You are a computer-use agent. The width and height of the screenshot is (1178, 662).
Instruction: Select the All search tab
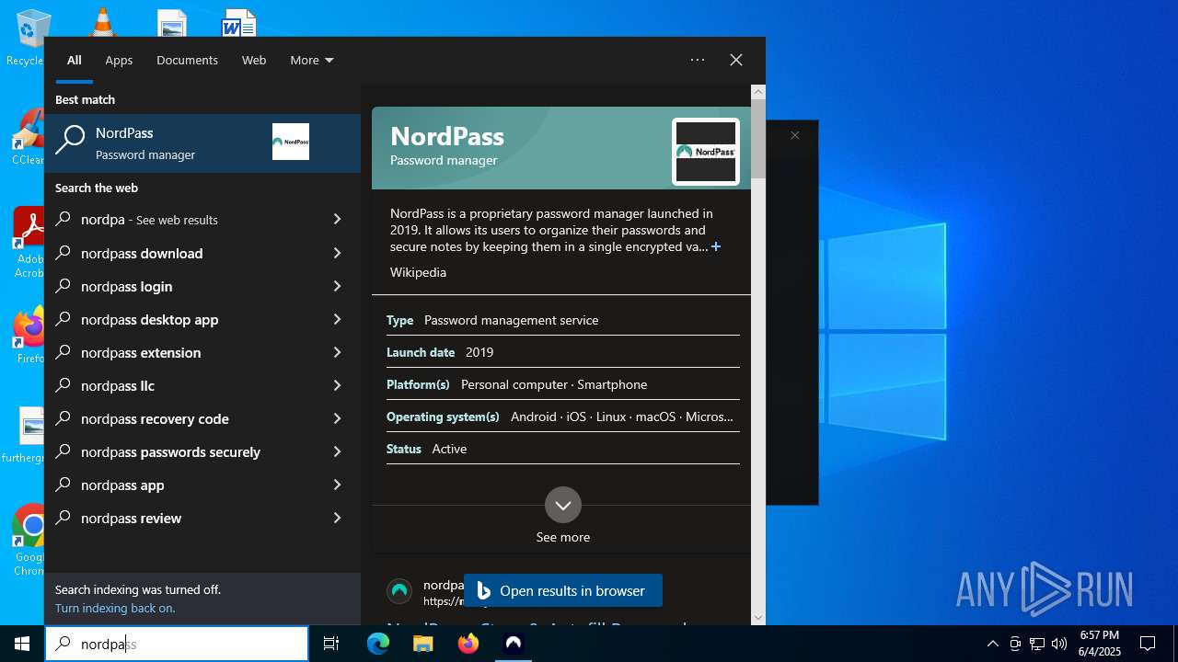[75, 60]
